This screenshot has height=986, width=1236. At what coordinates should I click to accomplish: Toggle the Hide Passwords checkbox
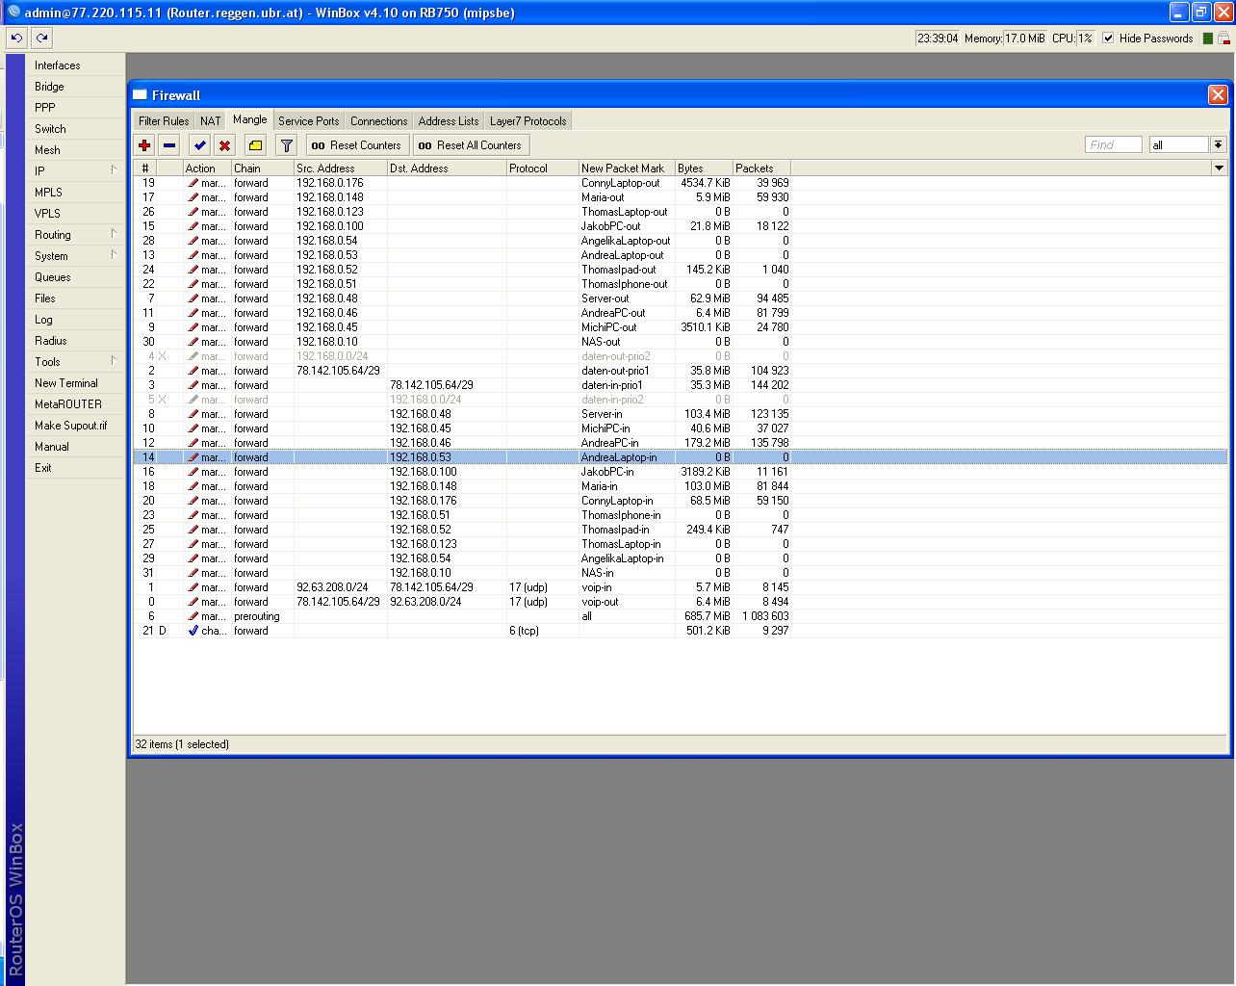[1108, 39]
